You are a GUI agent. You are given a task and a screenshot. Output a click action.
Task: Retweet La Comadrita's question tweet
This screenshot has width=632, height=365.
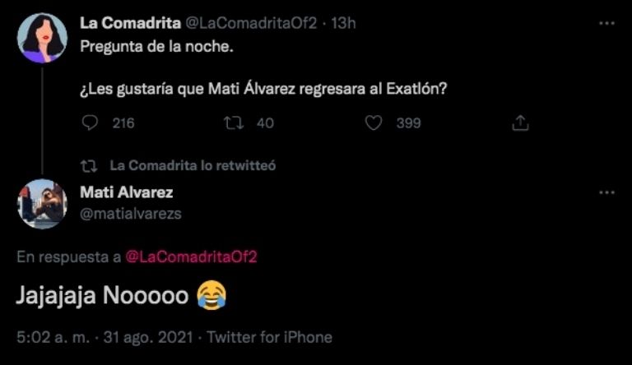[x=233, y=122]
